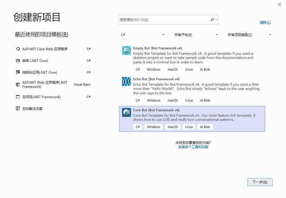Click the ASP.NET Core Web 应用程序 icon
This screenshot has height=198, width=286.
[x=18, y=49]
